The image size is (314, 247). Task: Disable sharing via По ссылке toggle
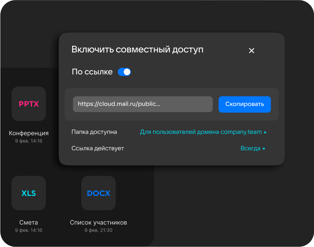pos(124,72)
